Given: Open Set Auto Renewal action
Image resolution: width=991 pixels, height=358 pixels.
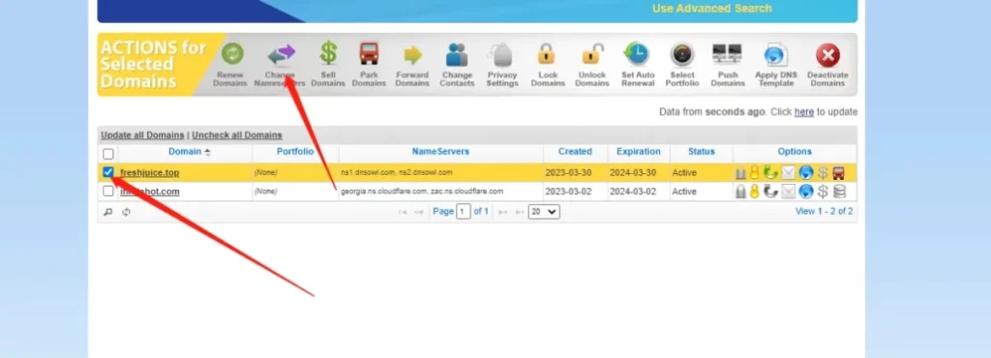Looking at the screenshot, I should pos(637,65).
